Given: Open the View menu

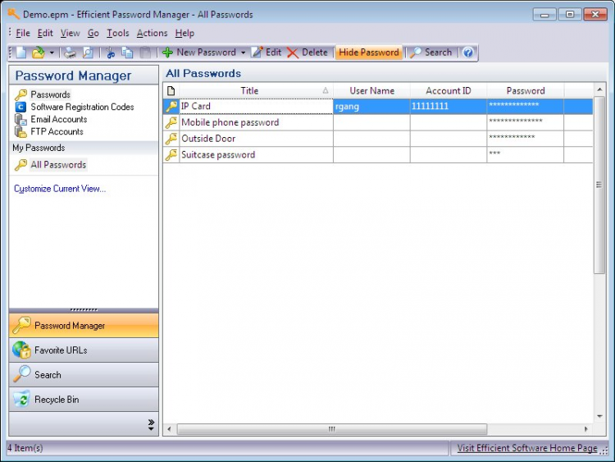Looking at the screenshot, I should pos(71,34).
